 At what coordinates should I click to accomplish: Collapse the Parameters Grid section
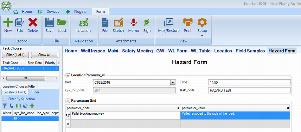[x=67, y=100]
